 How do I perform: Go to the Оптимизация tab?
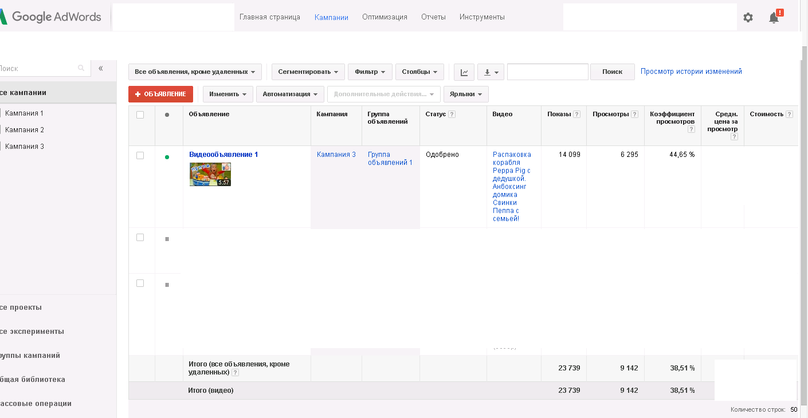[385, 17]
